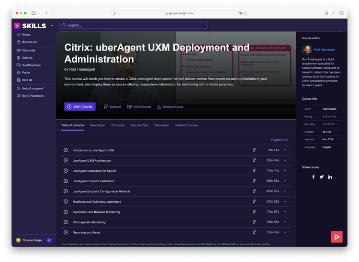Click the Start Course button
Image resolution: width=359 pixels, height=262 pixels.
(x=79, y=106)
